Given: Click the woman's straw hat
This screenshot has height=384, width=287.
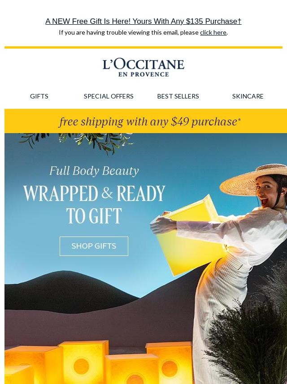Looking at the screenshot, I should 252,180.
